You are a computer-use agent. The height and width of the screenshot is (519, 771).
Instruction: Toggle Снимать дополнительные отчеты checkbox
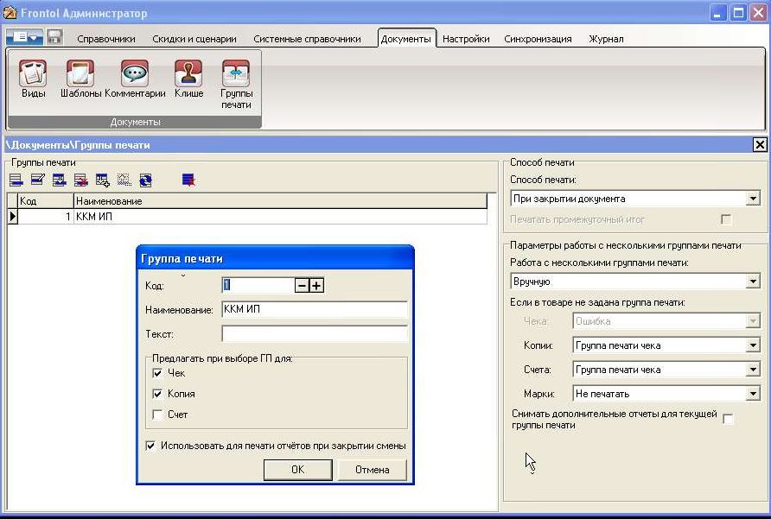[728, 420]
